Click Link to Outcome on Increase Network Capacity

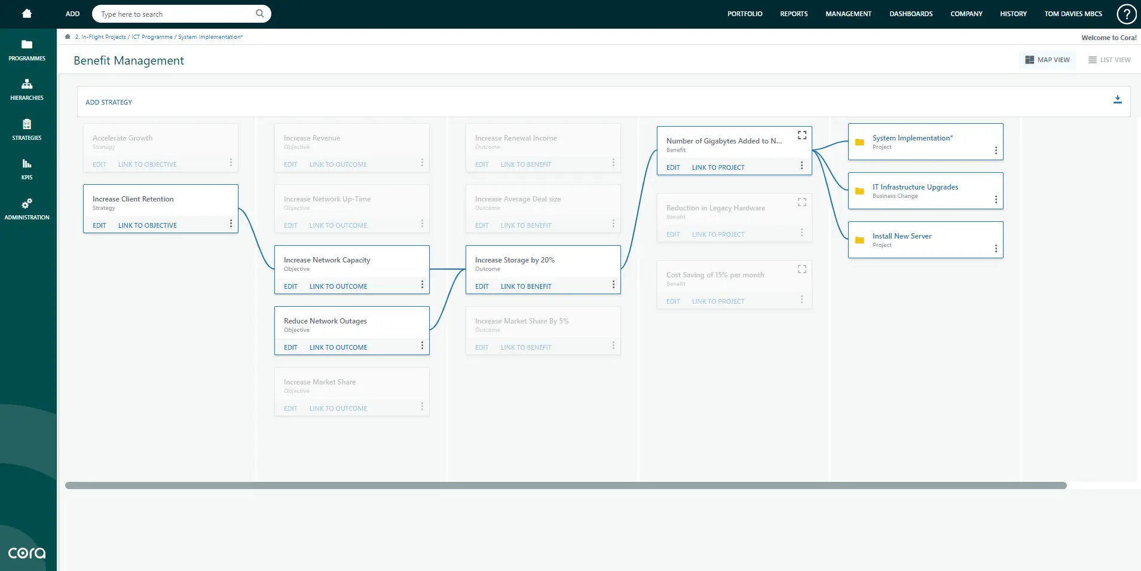[x=338, y=286]
